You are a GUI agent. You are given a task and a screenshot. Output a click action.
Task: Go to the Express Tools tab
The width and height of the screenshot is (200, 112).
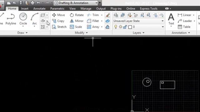pos(149,9)
